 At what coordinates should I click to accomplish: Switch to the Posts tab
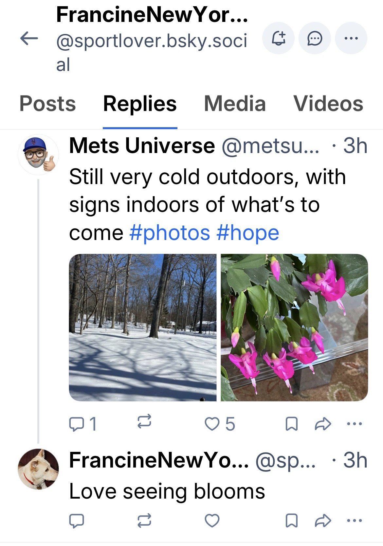(x=47, y=104)
